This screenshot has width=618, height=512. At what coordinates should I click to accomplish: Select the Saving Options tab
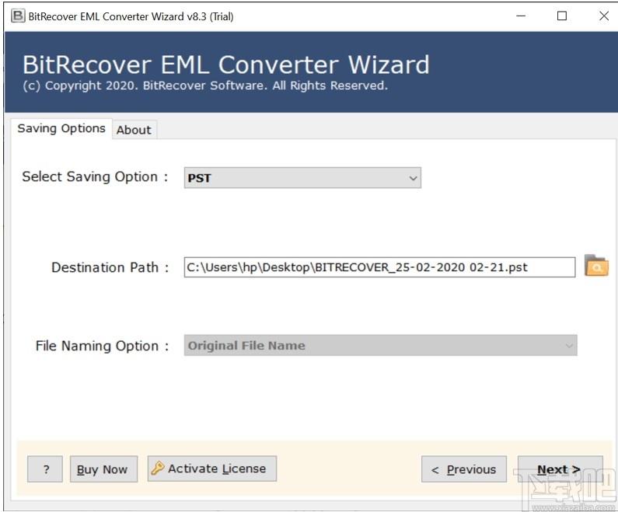61,128
